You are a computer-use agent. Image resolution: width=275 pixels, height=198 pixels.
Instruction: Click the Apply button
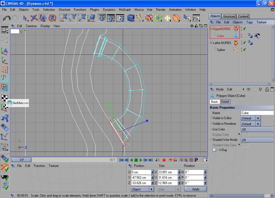click(196, 189)
